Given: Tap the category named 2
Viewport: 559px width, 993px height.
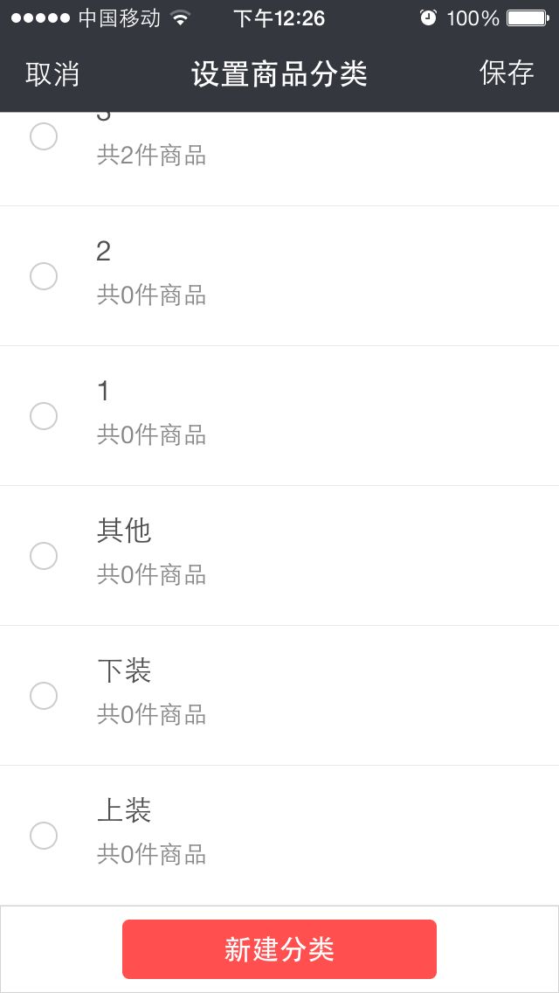Looking at the screenshot, I should 104,252.
